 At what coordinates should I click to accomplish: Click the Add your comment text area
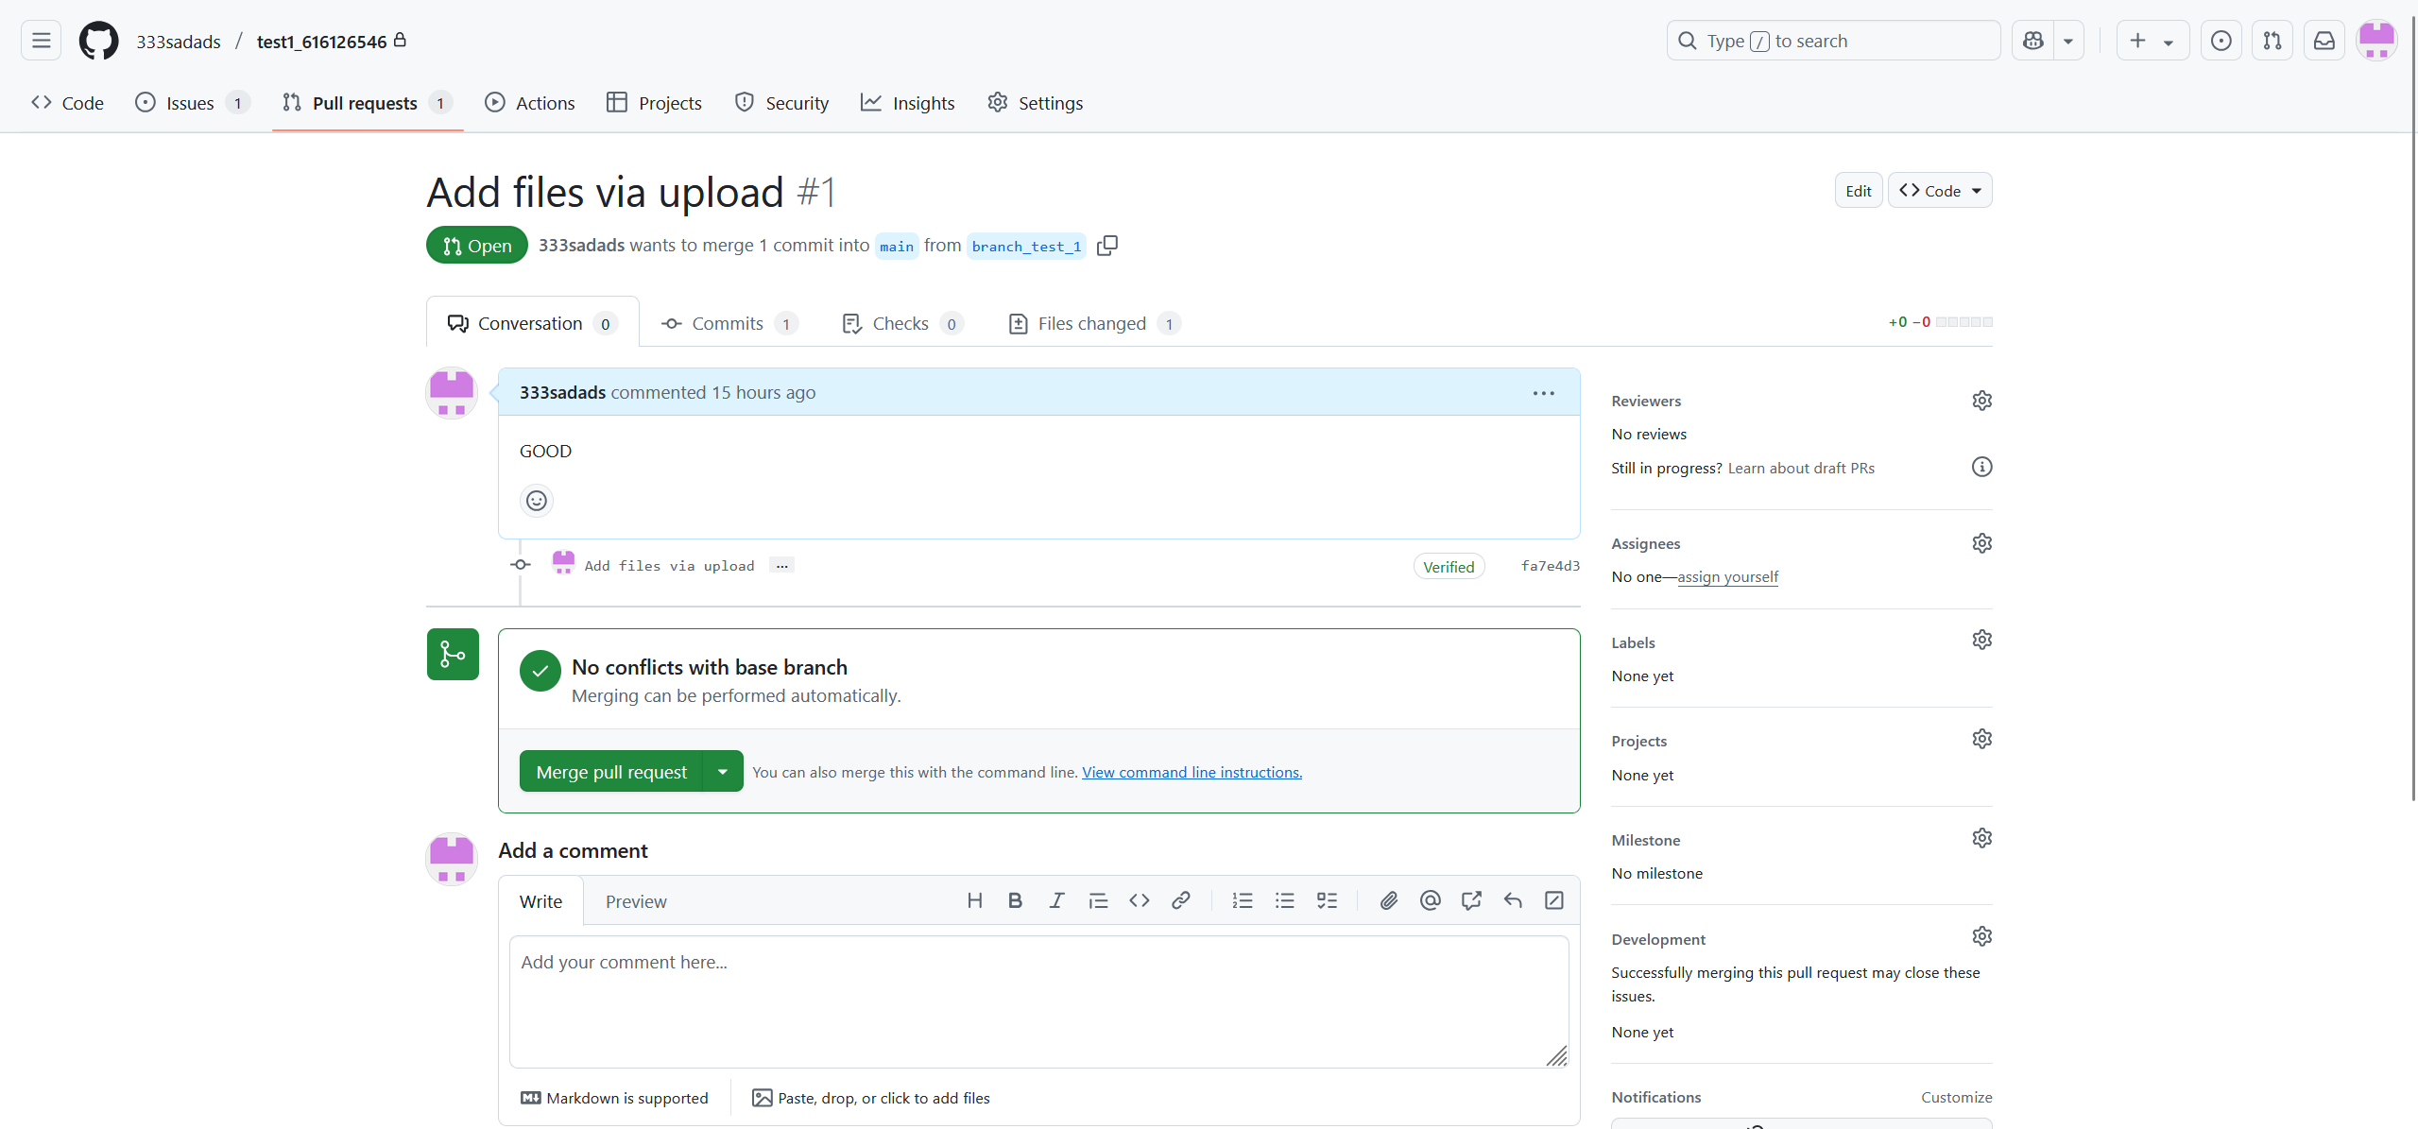[x=1038, y=1001]
